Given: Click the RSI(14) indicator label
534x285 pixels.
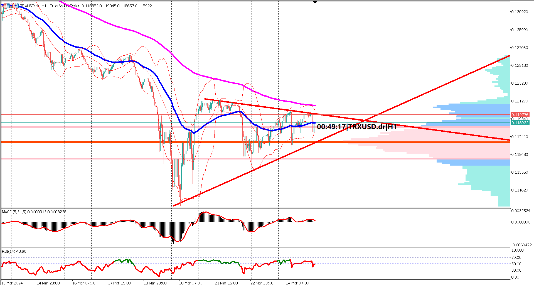Looking at the screenshot, I should tap(14, 251).
